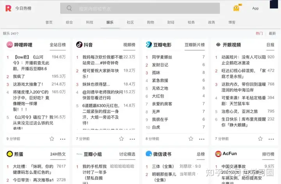
Task: Open Douban movie 亲爱的房客
Action: pyautogui.click(x=162, y=104)
